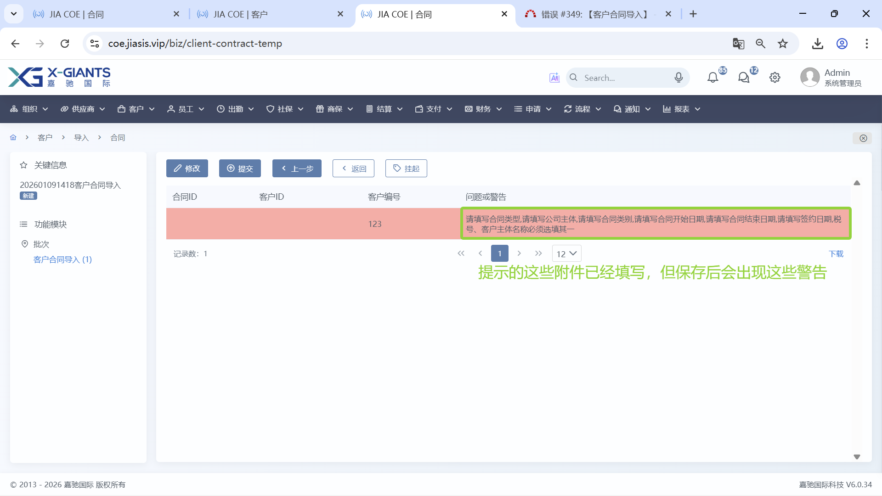Expand the 客户 menu dropdown

tap(136, 109)
